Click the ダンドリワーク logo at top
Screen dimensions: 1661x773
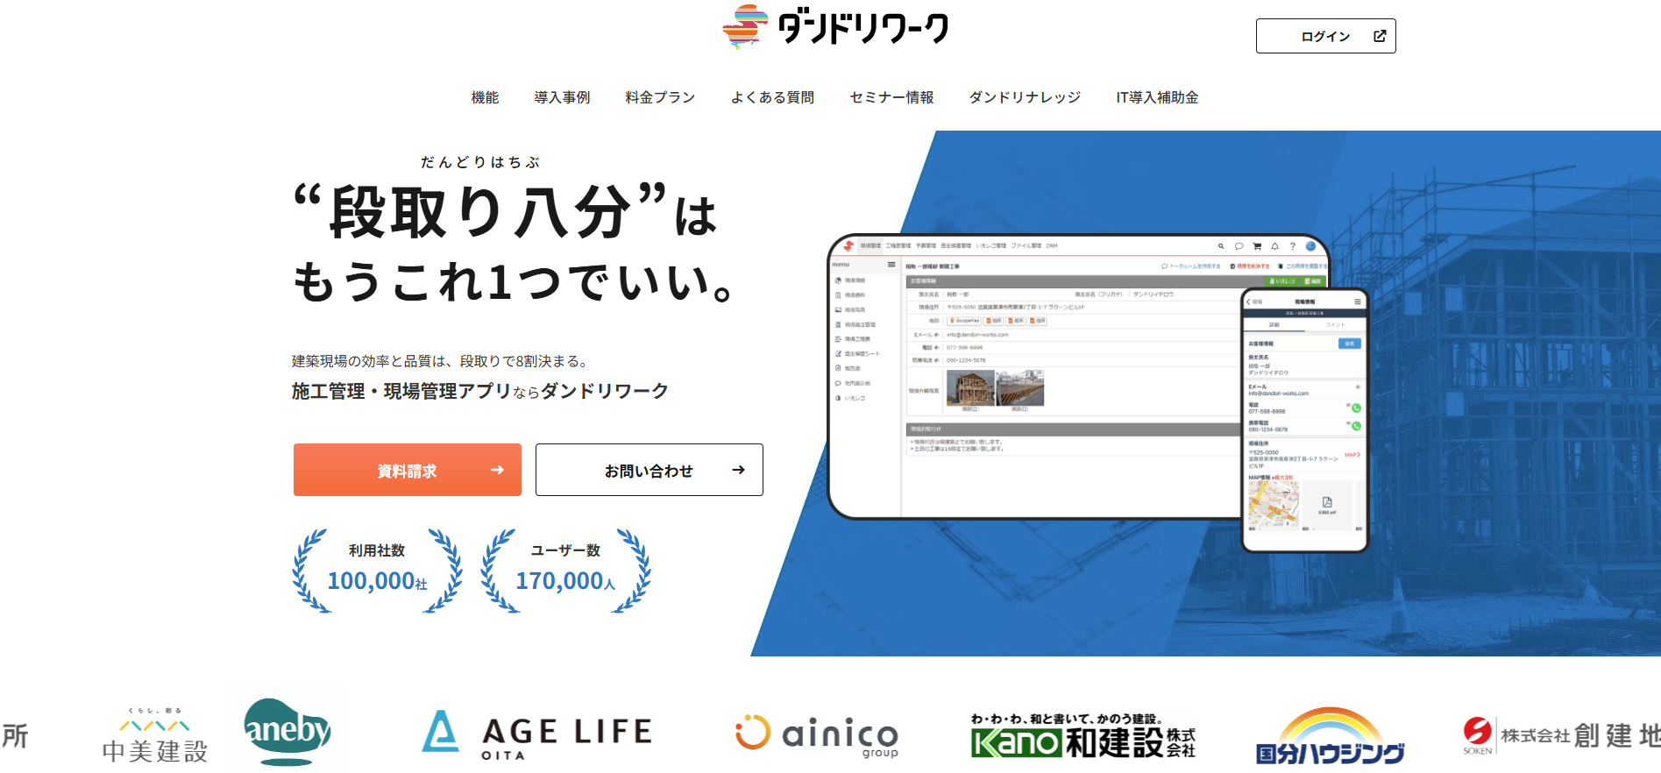click(835, 26)
